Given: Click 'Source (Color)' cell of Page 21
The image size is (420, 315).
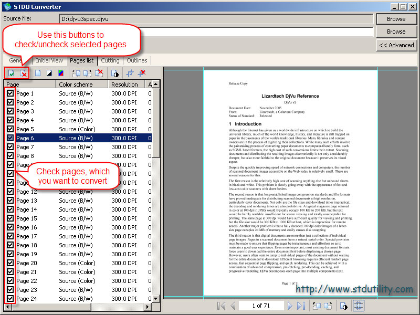Looking at the screenshot, I should coord(77,272).
